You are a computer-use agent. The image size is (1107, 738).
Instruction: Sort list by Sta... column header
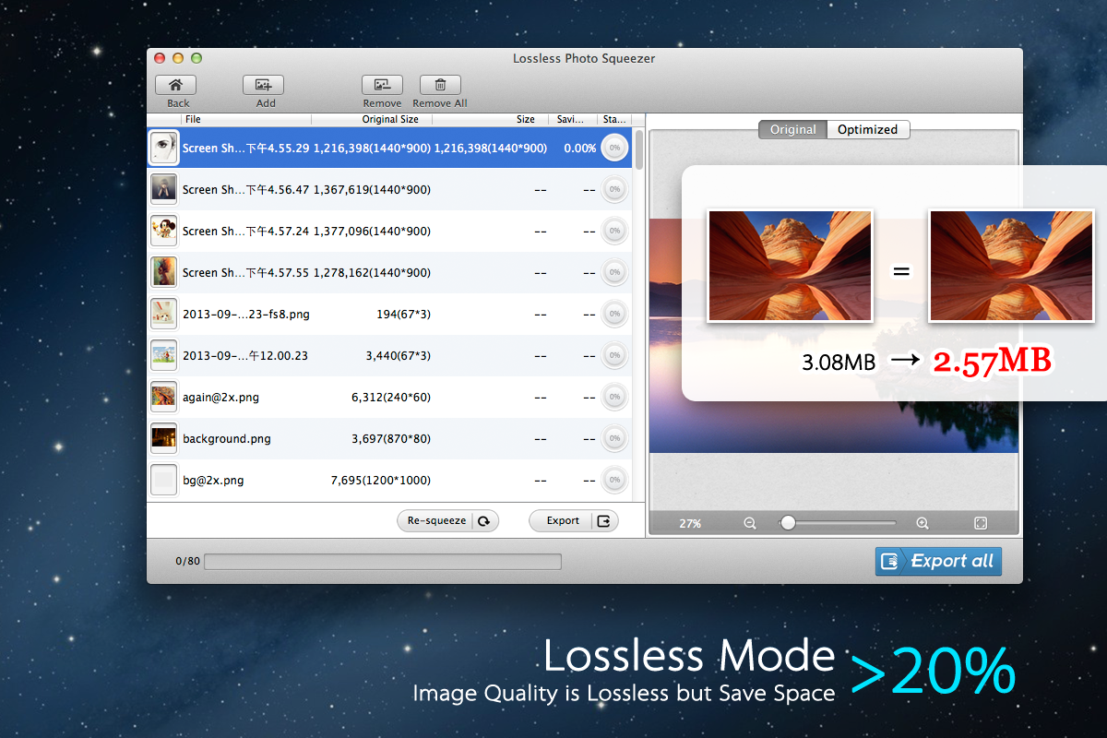614,120
